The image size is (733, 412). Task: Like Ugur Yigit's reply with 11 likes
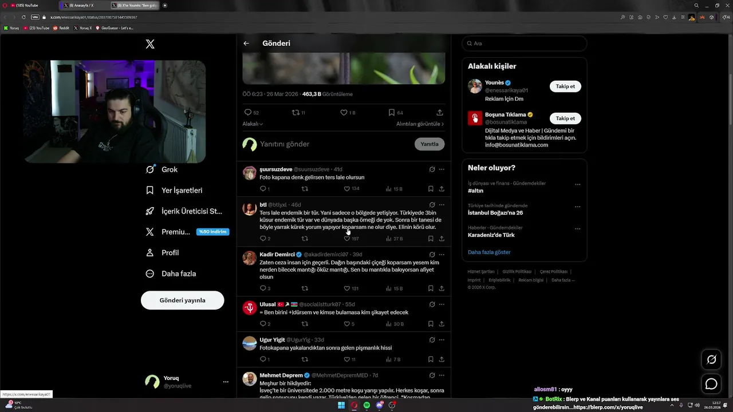pyautogui.click(x=350, y=359)
